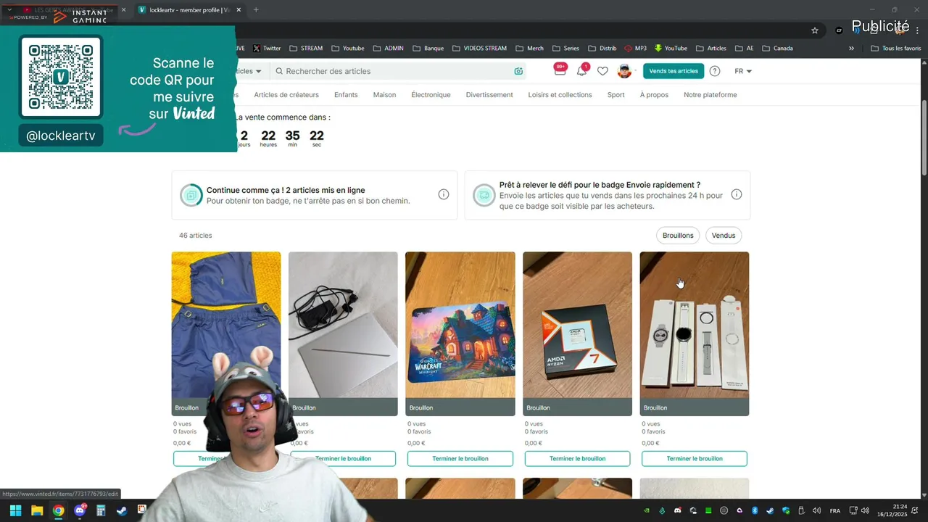Image resolution: width=928 pixels, height=522 pixels.
Task: Filter by Vendus
Action: click(x=724, y=235)
